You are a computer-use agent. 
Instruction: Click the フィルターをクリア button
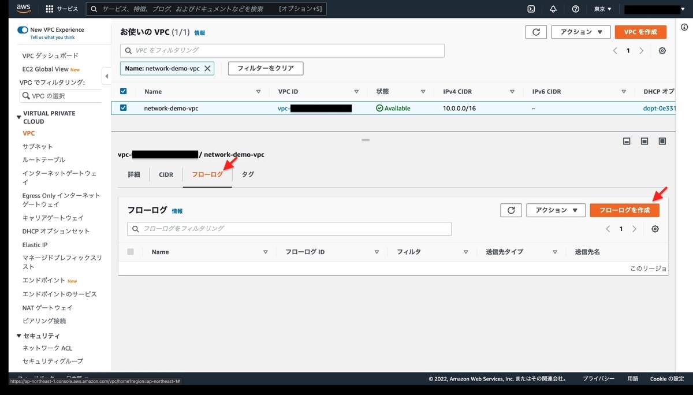tap(266, 68)
